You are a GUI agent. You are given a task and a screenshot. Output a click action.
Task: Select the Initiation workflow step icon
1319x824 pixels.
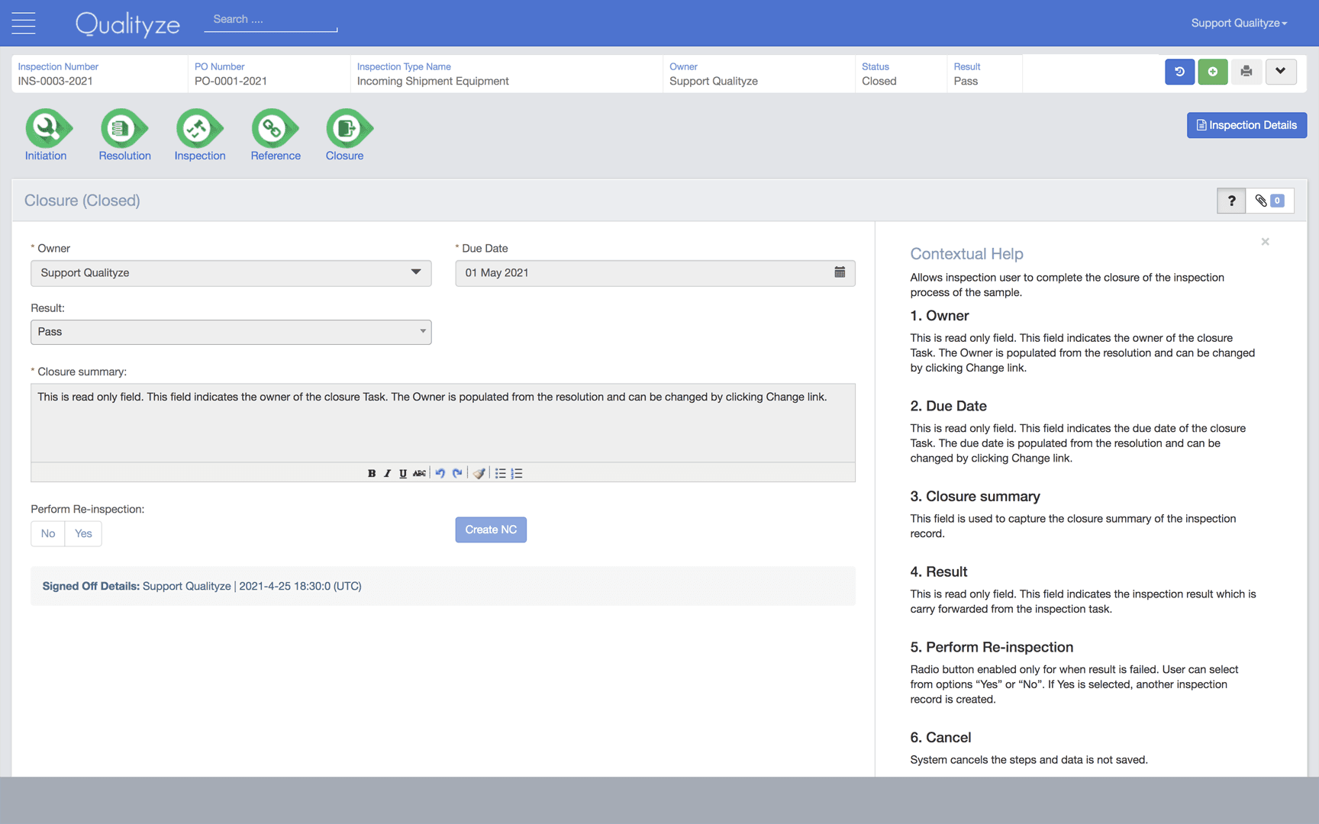coord(47,130)
